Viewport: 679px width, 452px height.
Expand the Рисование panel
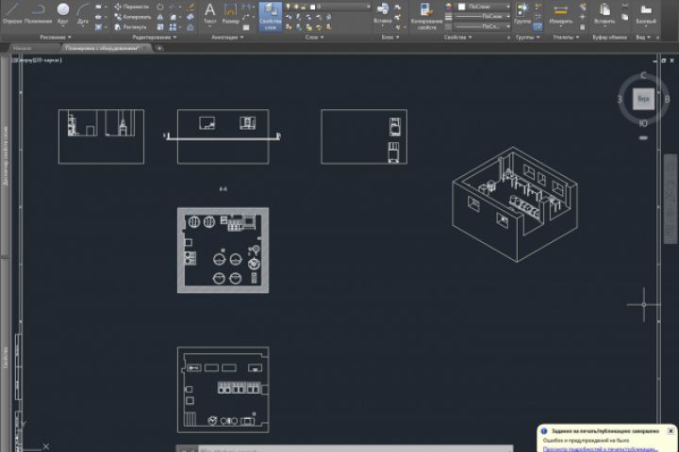(56, 38)
